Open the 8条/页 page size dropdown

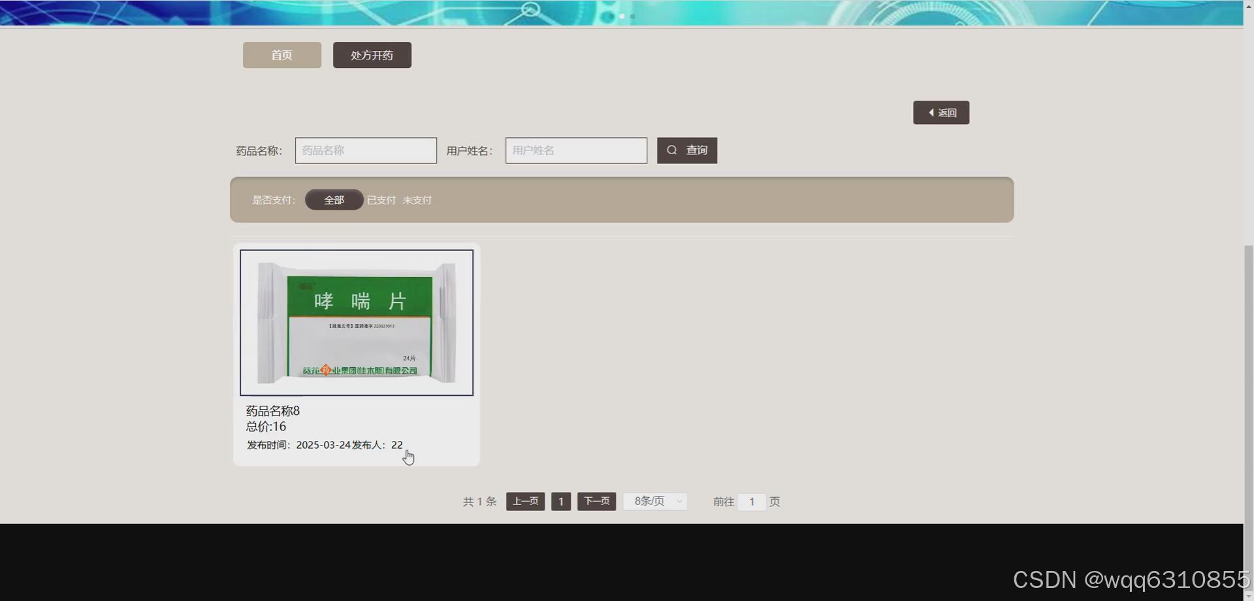coord(654,502)
